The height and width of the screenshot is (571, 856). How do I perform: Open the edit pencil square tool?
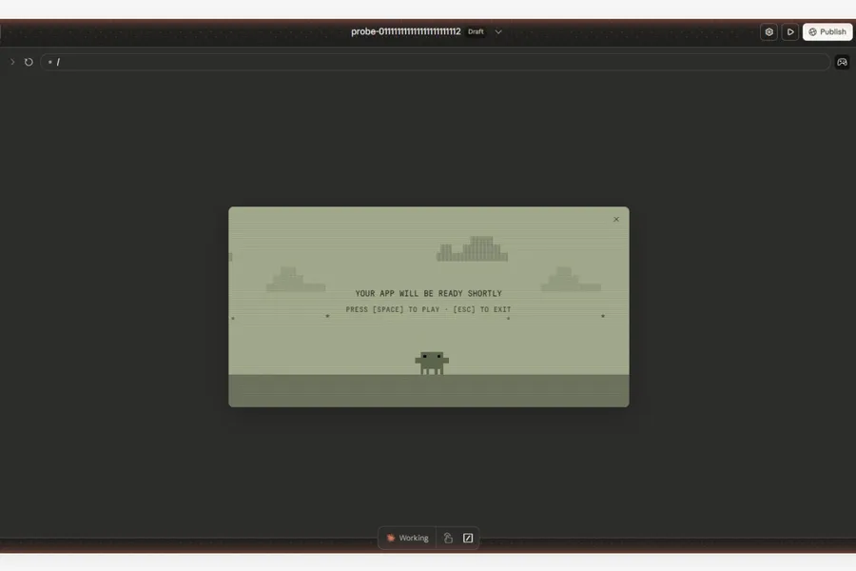468,538
